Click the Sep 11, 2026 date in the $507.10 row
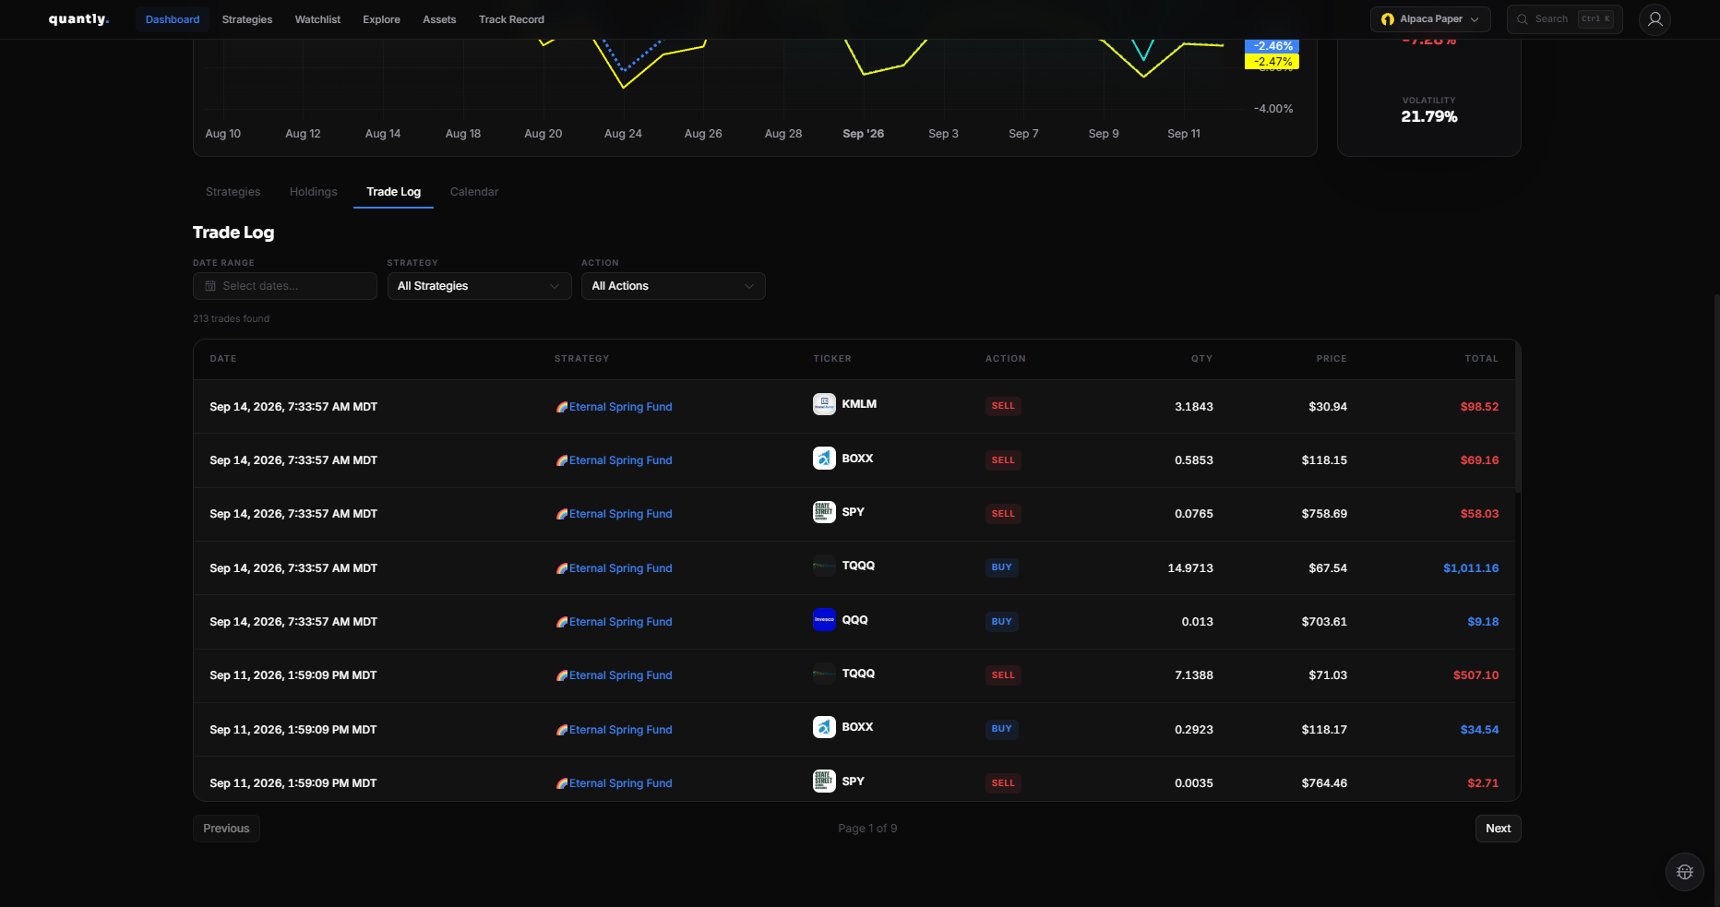1720x907 pixels. tap(293, 675)
